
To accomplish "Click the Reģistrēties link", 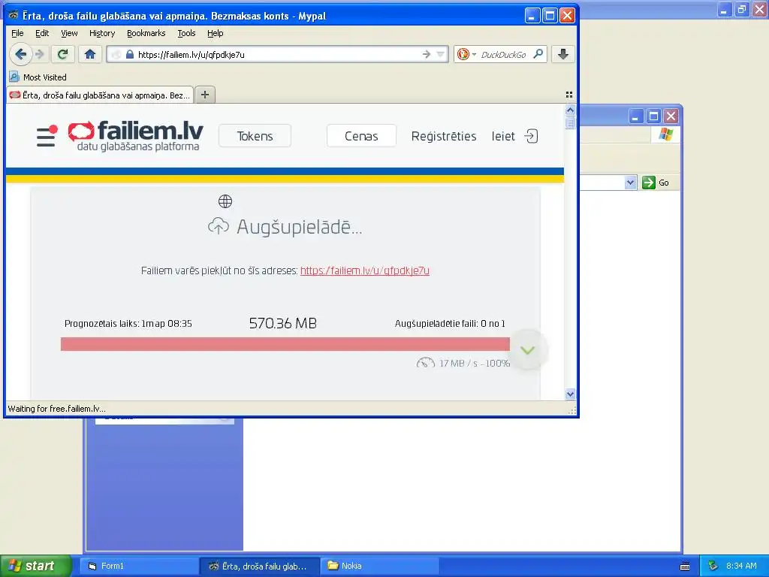I will pyautogui.click(x=443, y=136).
